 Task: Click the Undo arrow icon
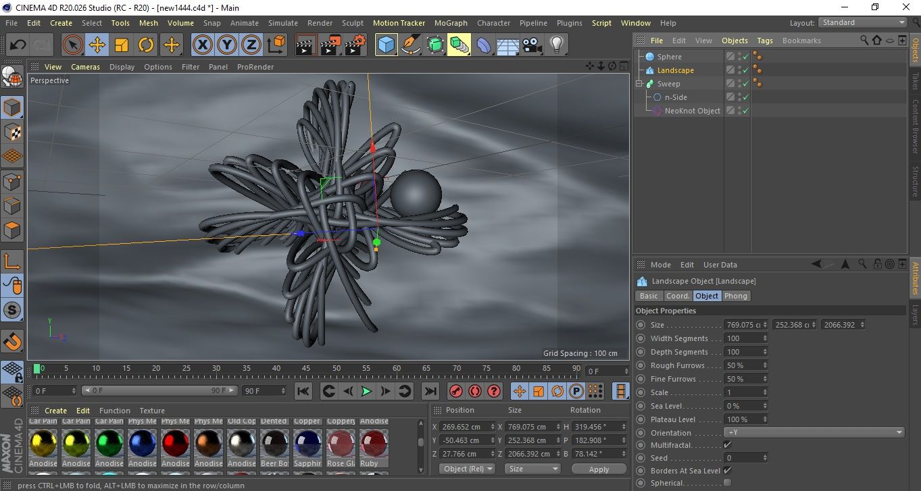click(x=18, y=45)
